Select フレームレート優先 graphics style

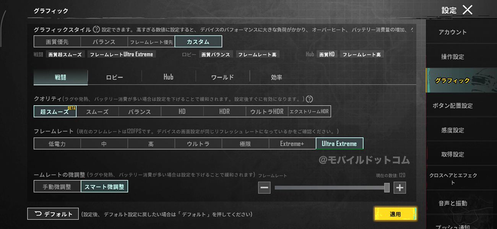[151, 42]
